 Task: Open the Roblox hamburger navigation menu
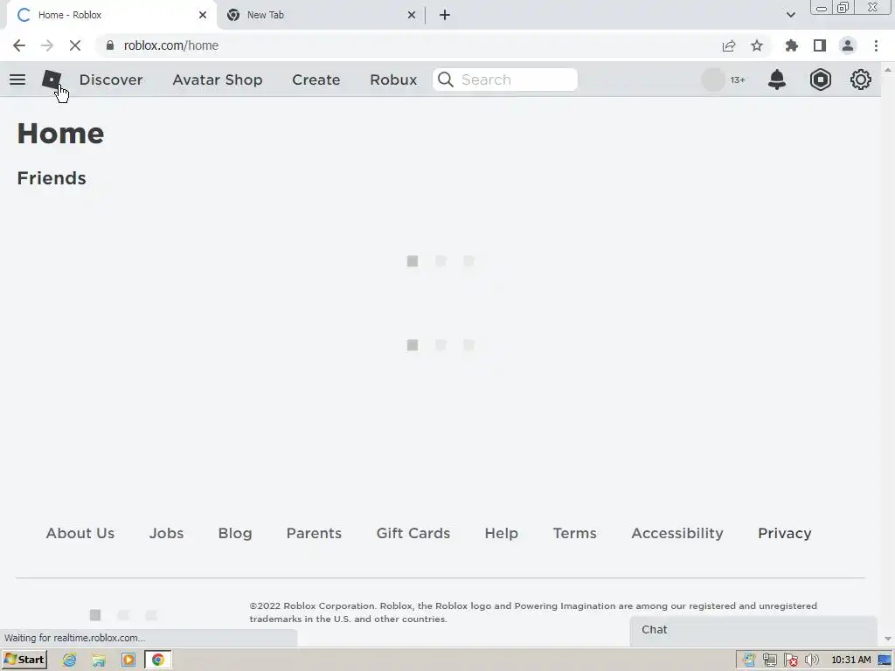(x=17, y=80)
